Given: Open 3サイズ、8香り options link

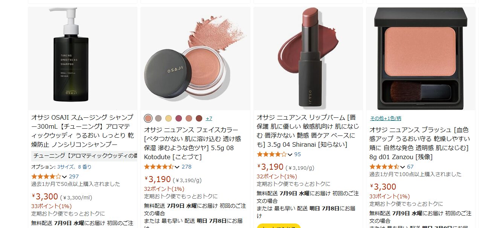Looking at the screenshot, I should [74, 167].
